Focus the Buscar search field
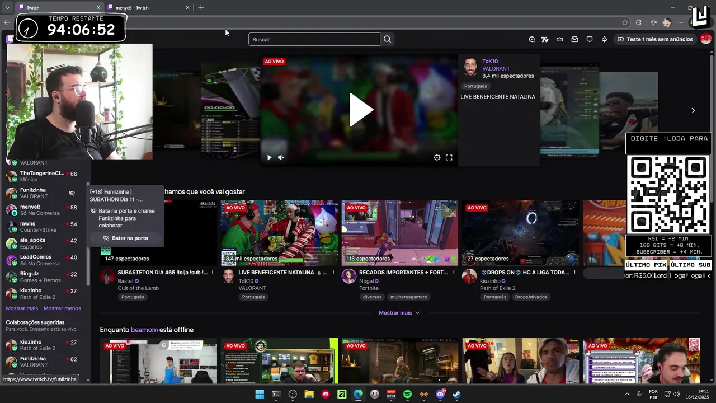This screenshot has width=716, height=403. (314, 39)
